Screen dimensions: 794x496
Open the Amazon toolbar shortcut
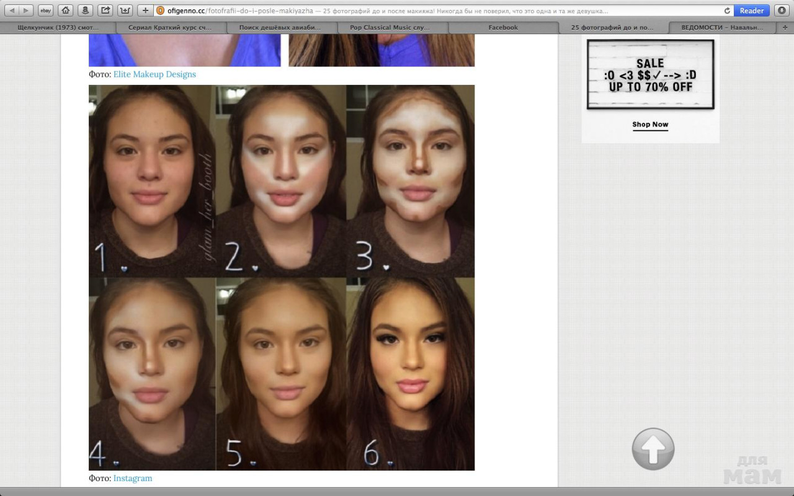click(x=86, y=11)
